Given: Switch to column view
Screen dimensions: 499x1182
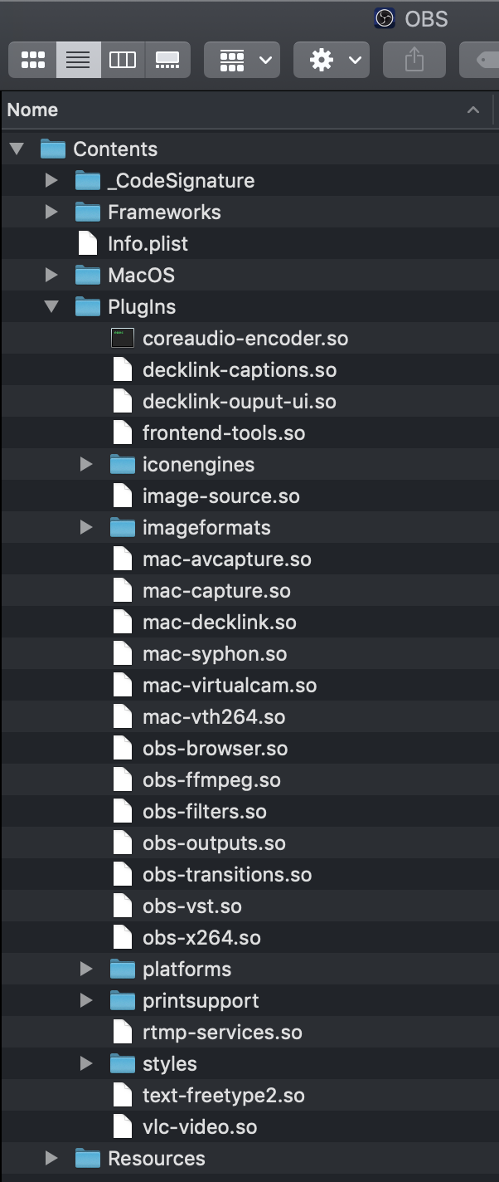Looking at the screenshot, I should [x=123, y=59].
